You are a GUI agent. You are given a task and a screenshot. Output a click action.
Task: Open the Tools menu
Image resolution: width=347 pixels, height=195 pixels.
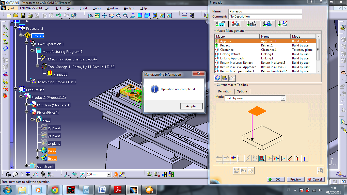pos(97,8)
